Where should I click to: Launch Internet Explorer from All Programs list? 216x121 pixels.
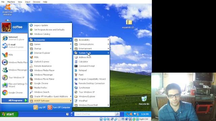tap(50, 53)
